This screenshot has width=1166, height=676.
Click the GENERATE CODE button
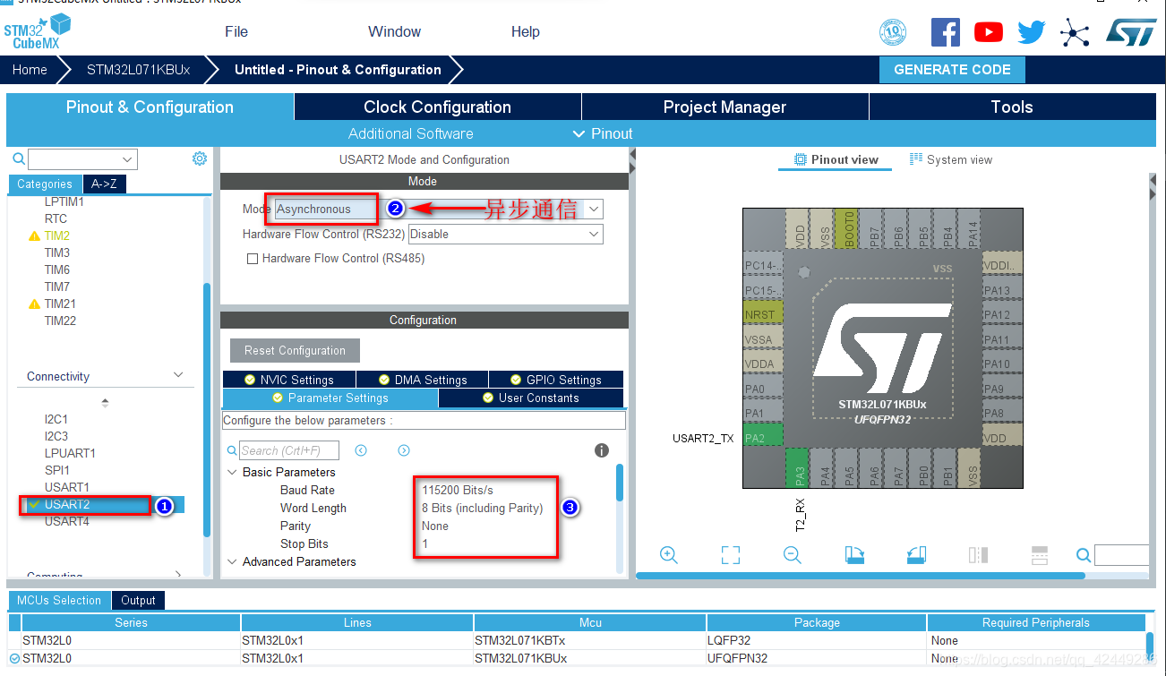coord(952,69)
